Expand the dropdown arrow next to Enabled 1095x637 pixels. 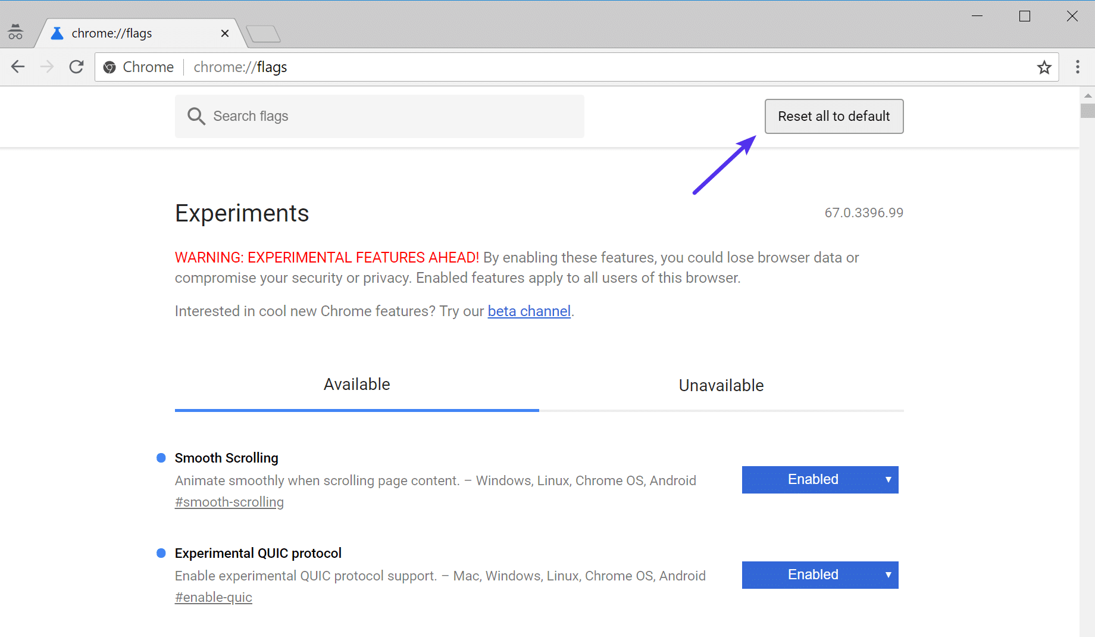click(x=887, y=479)
